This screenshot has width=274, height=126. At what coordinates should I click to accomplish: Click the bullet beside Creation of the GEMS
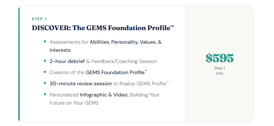(45, 72)
